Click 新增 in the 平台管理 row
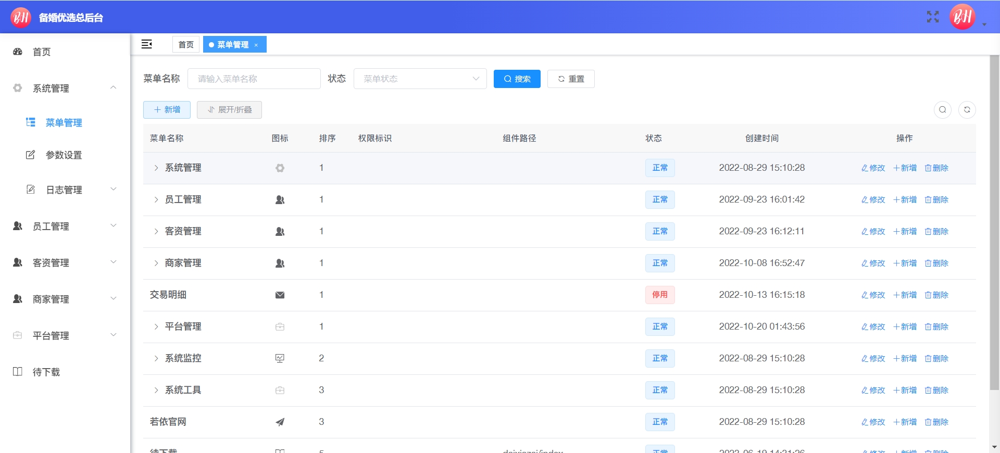 click(905, 326)
